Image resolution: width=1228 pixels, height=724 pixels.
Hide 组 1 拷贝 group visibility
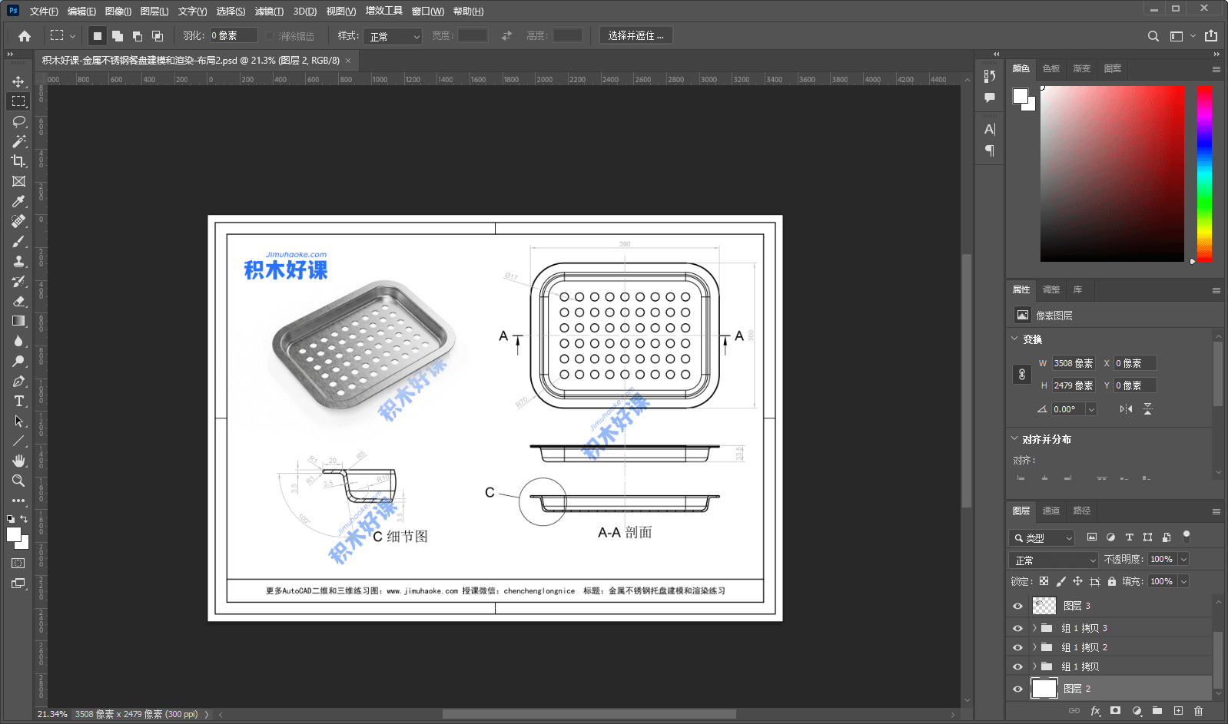tap(1018, 666)
